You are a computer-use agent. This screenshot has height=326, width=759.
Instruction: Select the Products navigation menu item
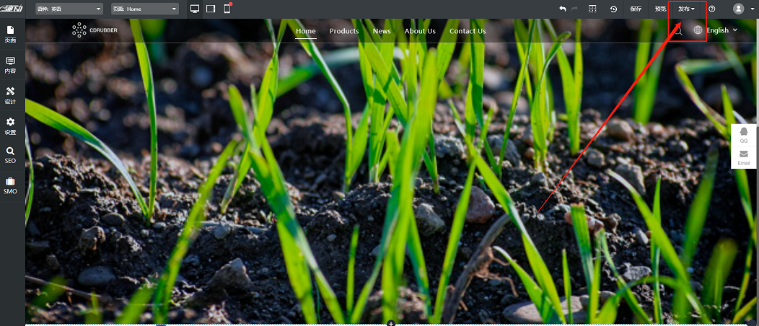pyautogui.click(x=344, y=31)
